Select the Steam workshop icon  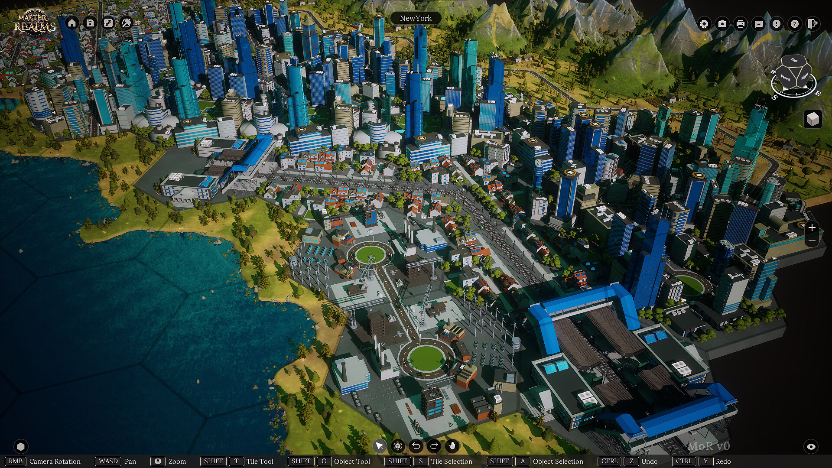click(x=107, y=23)
